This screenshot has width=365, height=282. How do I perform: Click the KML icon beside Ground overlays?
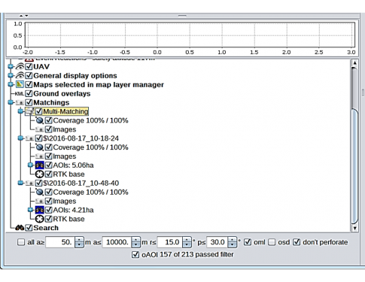click(x=20, y=94)
